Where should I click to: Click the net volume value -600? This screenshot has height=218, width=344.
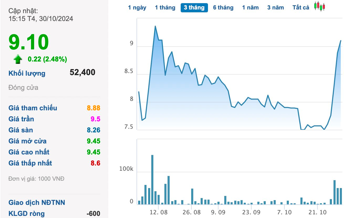pyautogui.click(x=93, y=214)
